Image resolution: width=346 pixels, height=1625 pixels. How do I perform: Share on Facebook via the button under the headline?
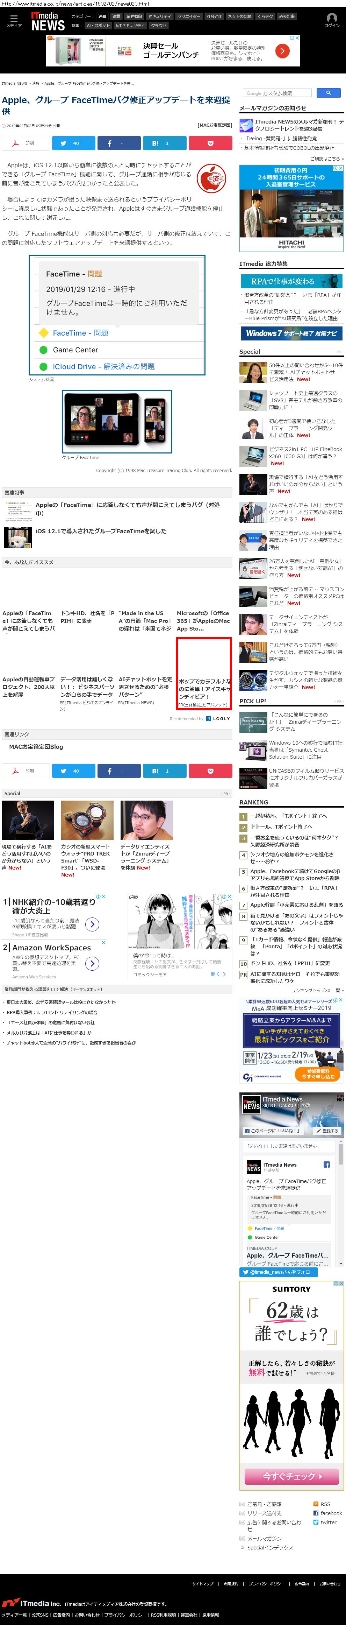pos(119,143)
